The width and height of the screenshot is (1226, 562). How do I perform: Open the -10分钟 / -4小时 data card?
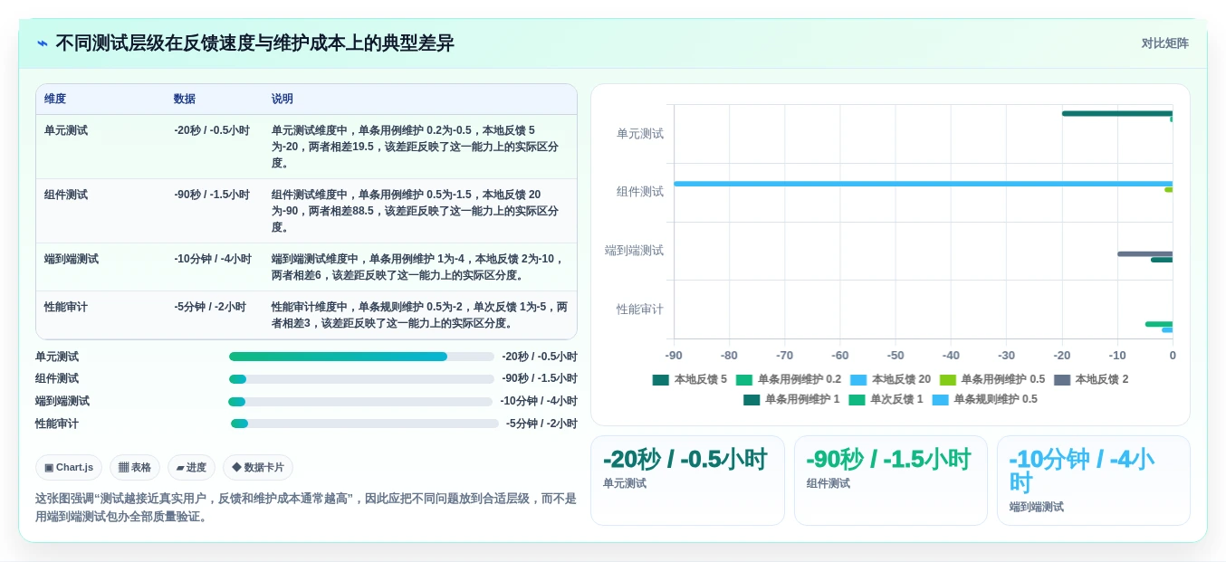(x=1094, y=481)
